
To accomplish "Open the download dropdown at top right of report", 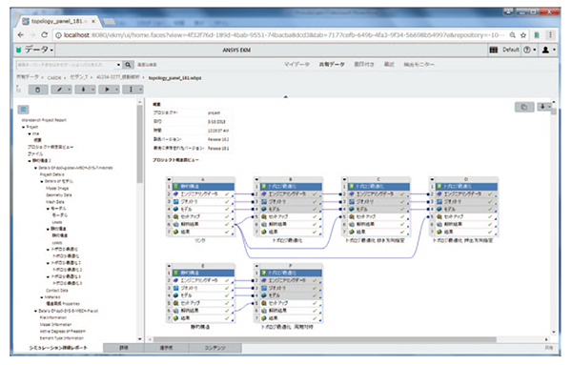I will [x=544, y=107].
